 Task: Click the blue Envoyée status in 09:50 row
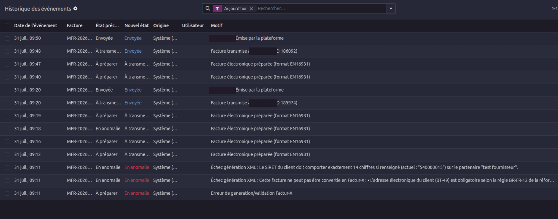coord(133,38)
